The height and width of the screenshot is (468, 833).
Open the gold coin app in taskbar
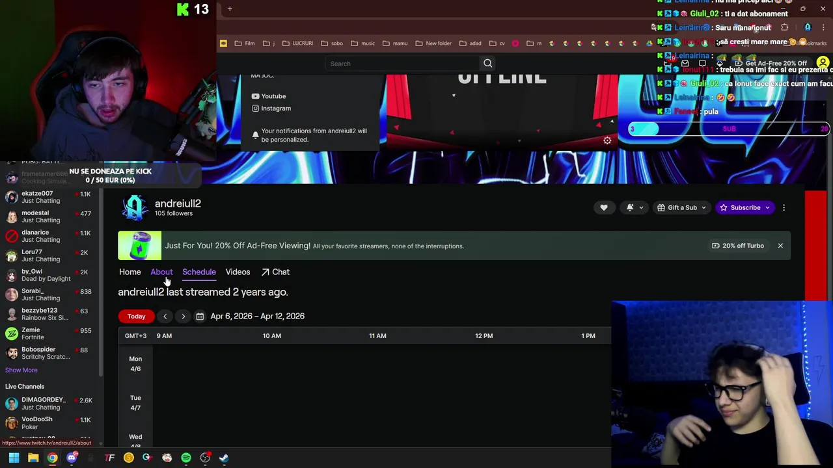tap(129, 458)
